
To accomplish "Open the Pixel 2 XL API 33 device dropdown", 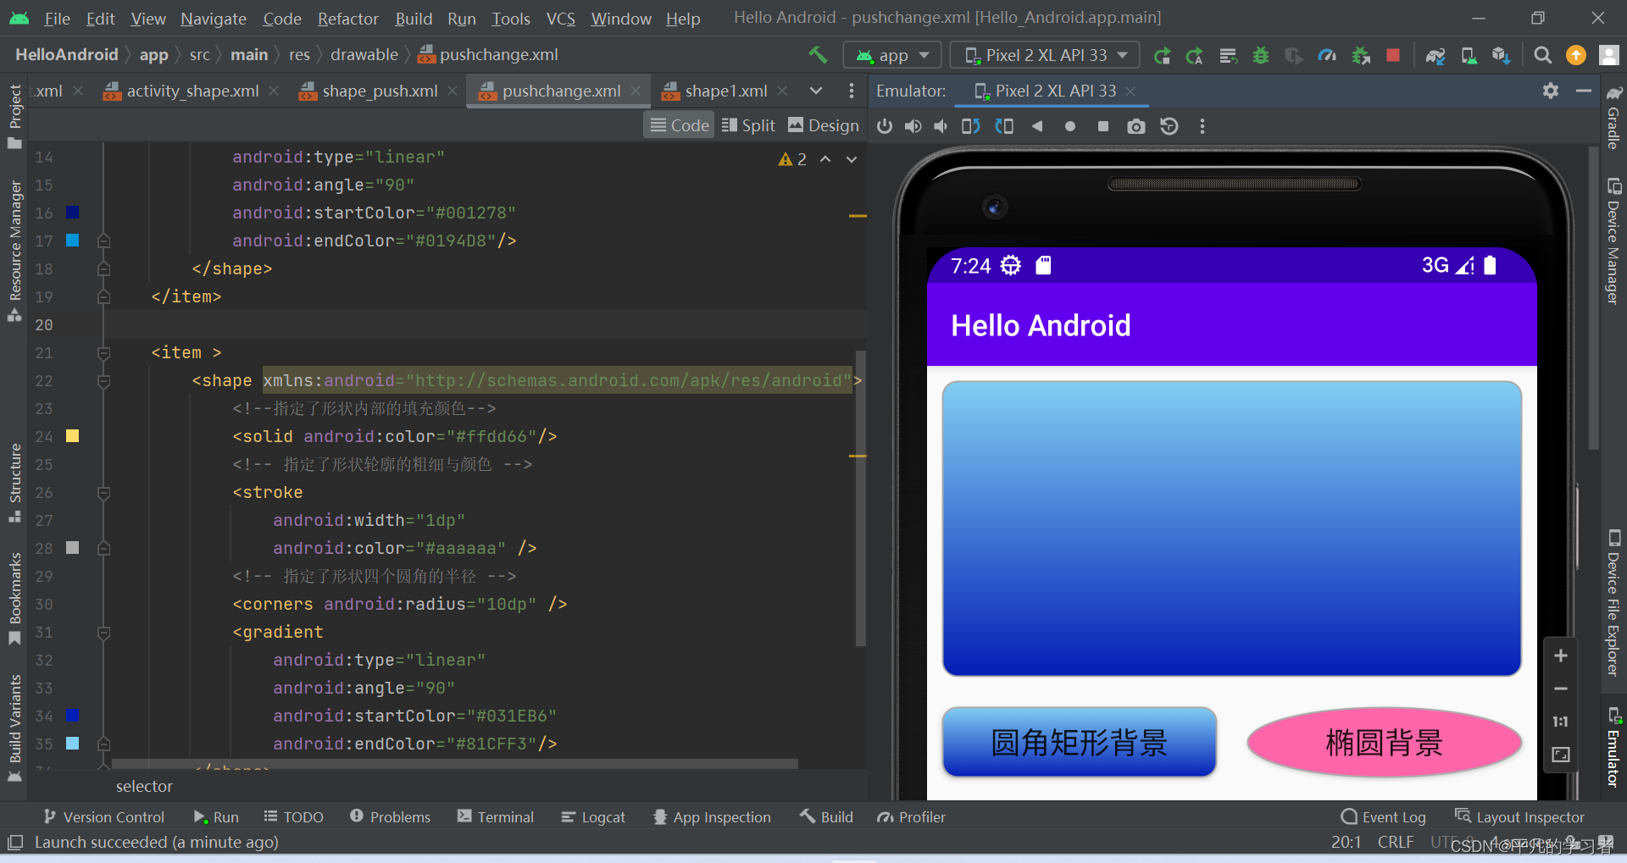I will (x=1044, y=54).
